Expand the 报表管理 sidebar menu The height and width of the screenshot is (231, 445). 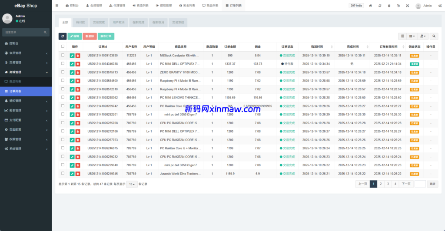tap(26, 111)
